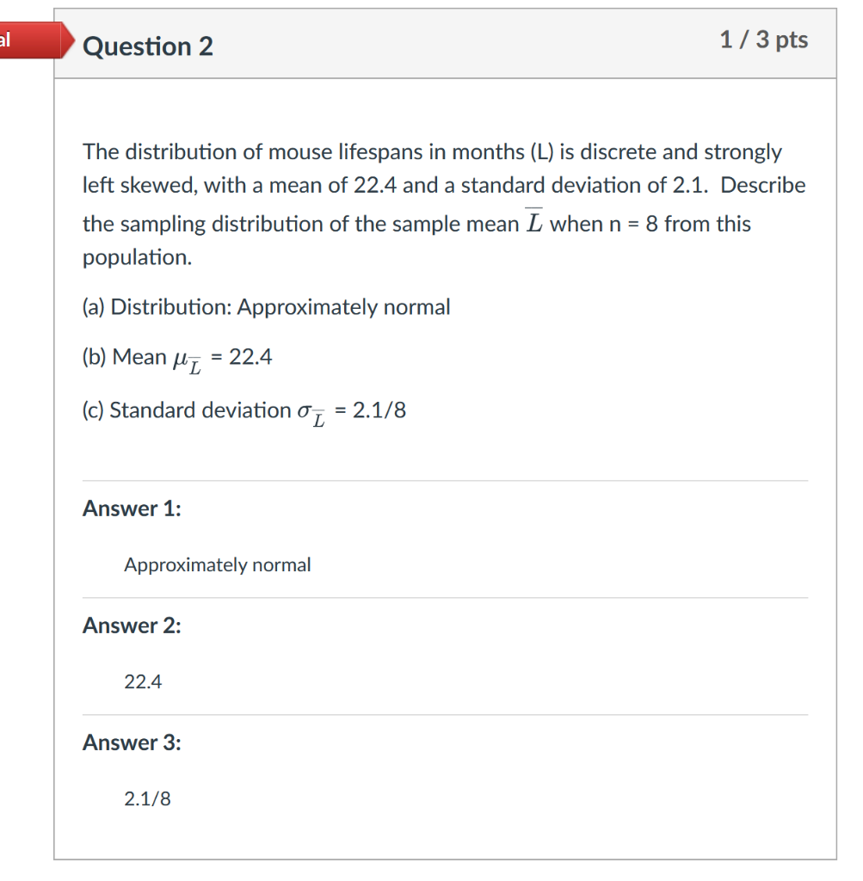Click the (a) Distribution line
Viewport: 863px width, 881px height.
click(x=267, y=307)
